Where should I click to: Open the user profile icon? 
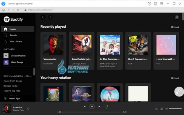[x=177, y=17]
